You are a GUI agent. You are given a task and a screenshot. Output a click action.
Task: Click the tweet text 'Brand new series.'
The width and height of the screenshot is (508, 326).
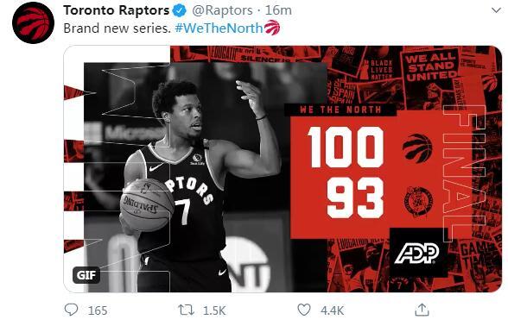tap(117, 28)
